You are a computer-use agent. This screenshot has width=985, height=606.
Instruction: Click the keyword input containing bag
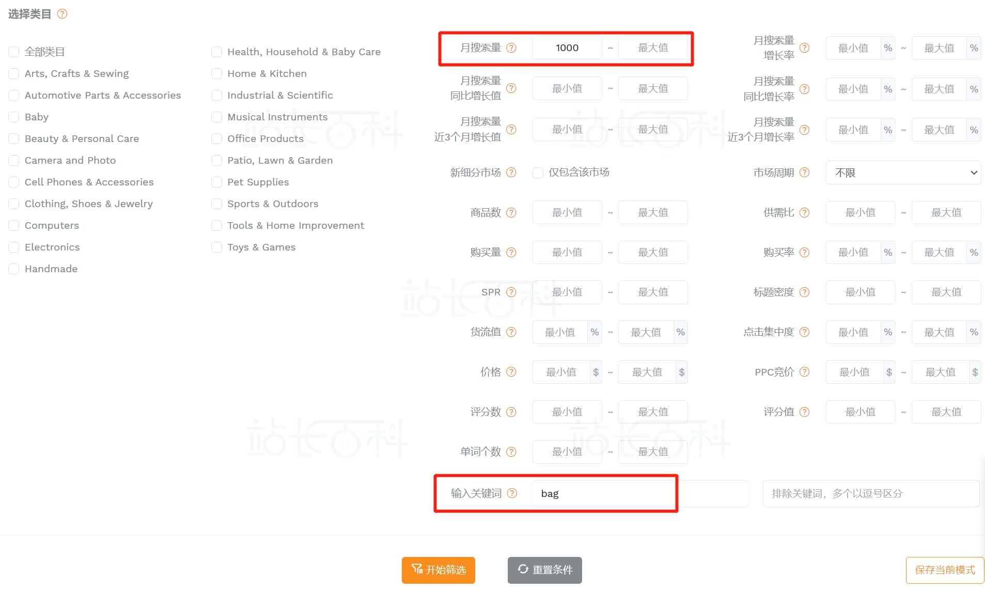tap(604, 493)
